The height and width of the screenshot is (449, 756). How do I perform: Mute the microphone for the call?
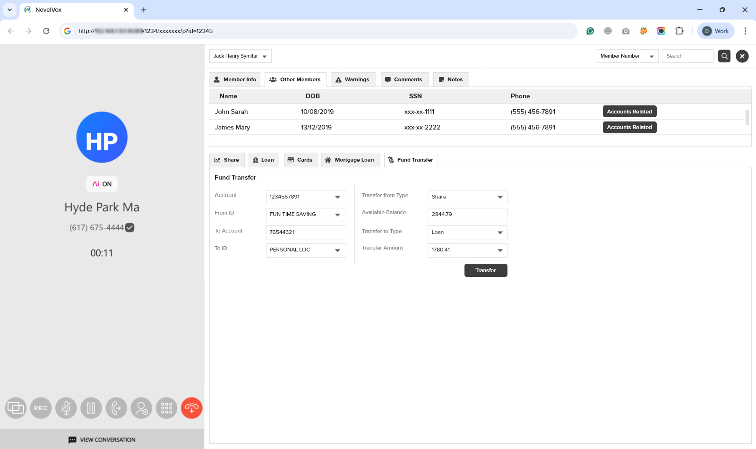(66, 408)
